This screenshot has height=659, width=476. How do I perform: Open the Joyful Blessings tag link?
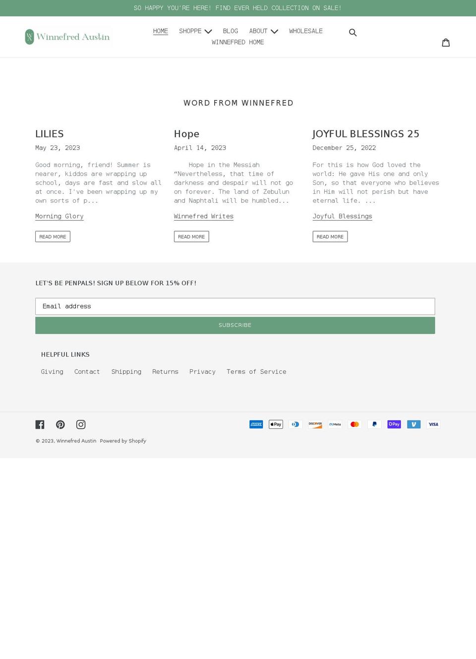[342, 216]
